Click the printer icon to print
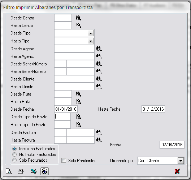 [x=21, y=171]
